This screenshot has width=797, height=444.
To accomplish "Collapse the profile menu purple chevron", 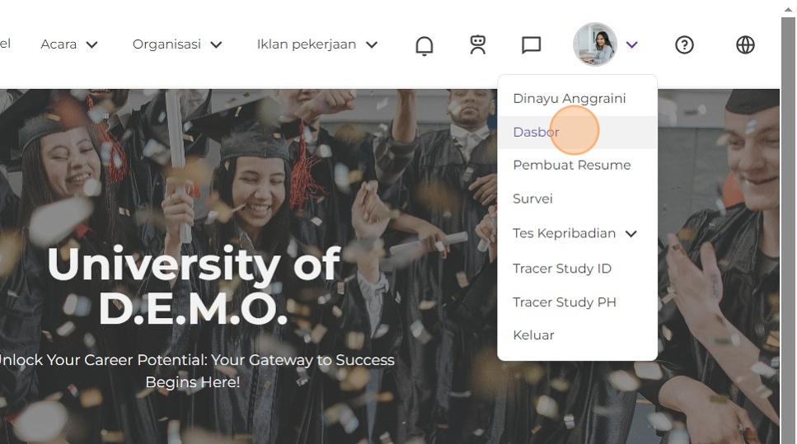I will point(631,44).
